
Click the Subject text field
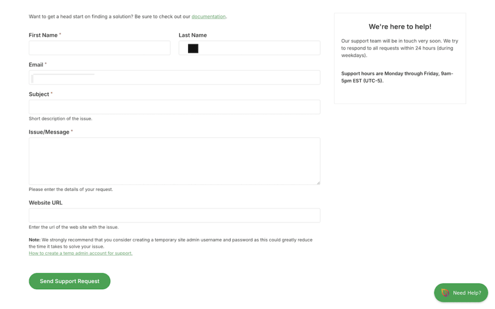175,107
